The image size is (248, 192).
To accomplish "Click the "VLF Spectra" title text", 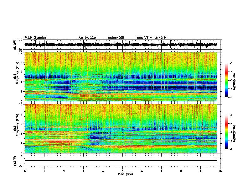I will pyautogui.click(x=35, y=38).
